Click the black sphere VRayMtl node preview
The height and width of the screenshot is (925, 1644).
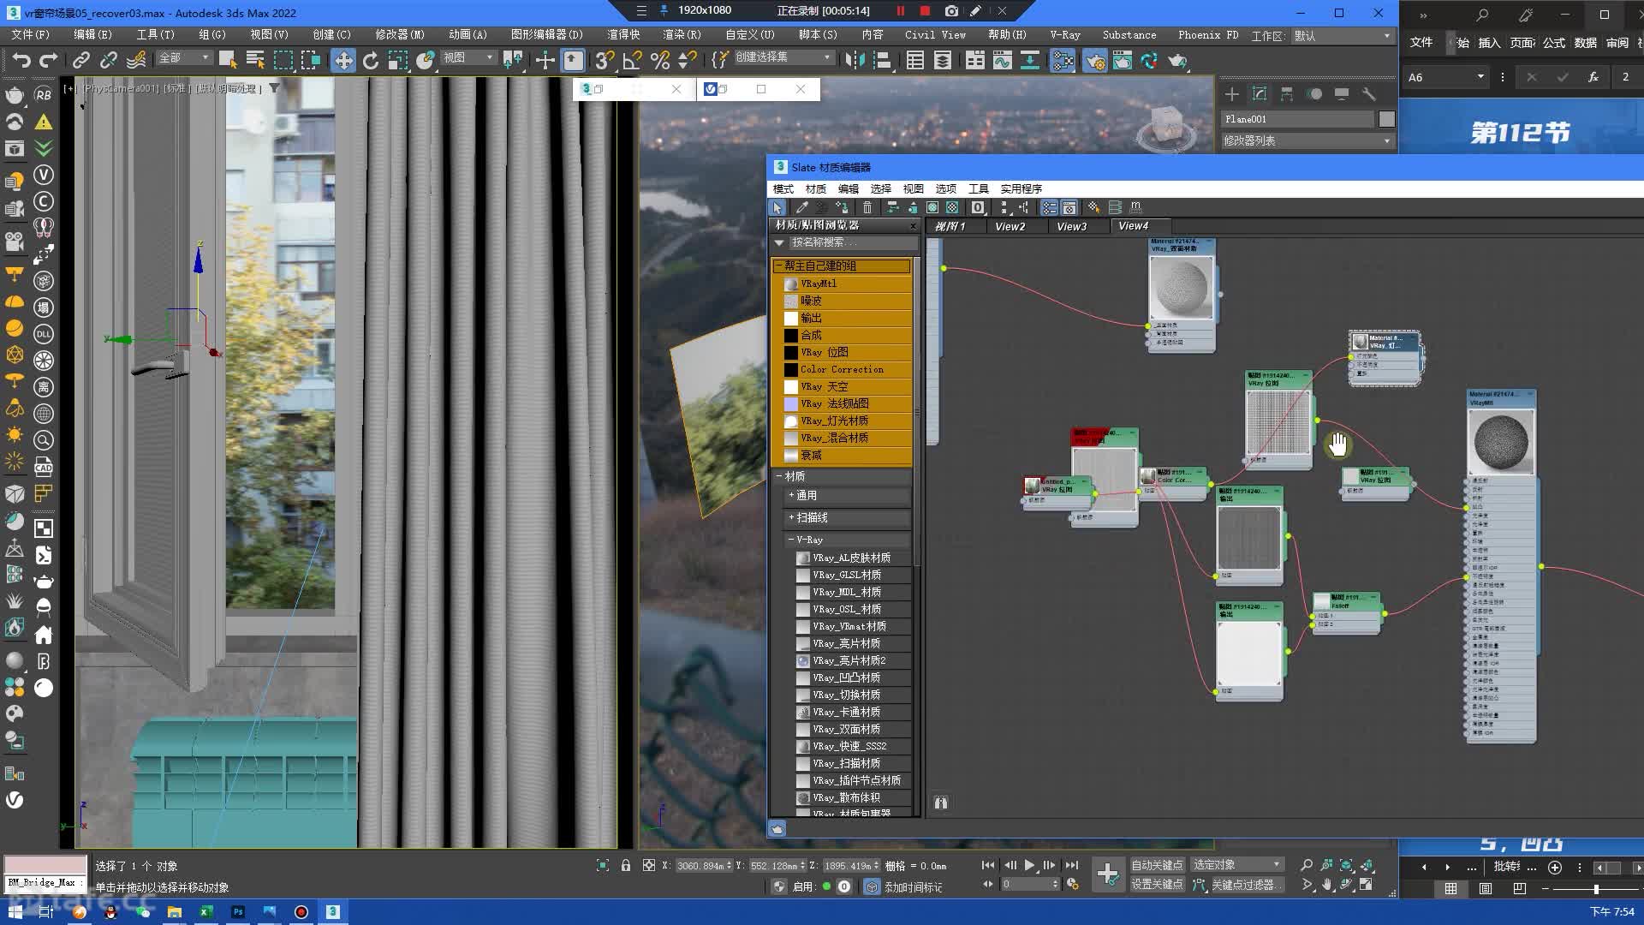(1501, 442)
